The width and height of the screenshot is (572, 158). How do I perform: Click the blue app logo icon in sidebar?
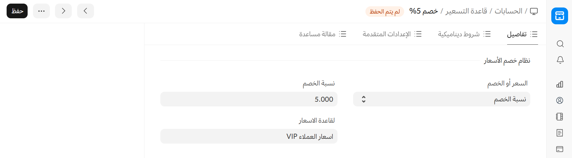coord(559,16)
